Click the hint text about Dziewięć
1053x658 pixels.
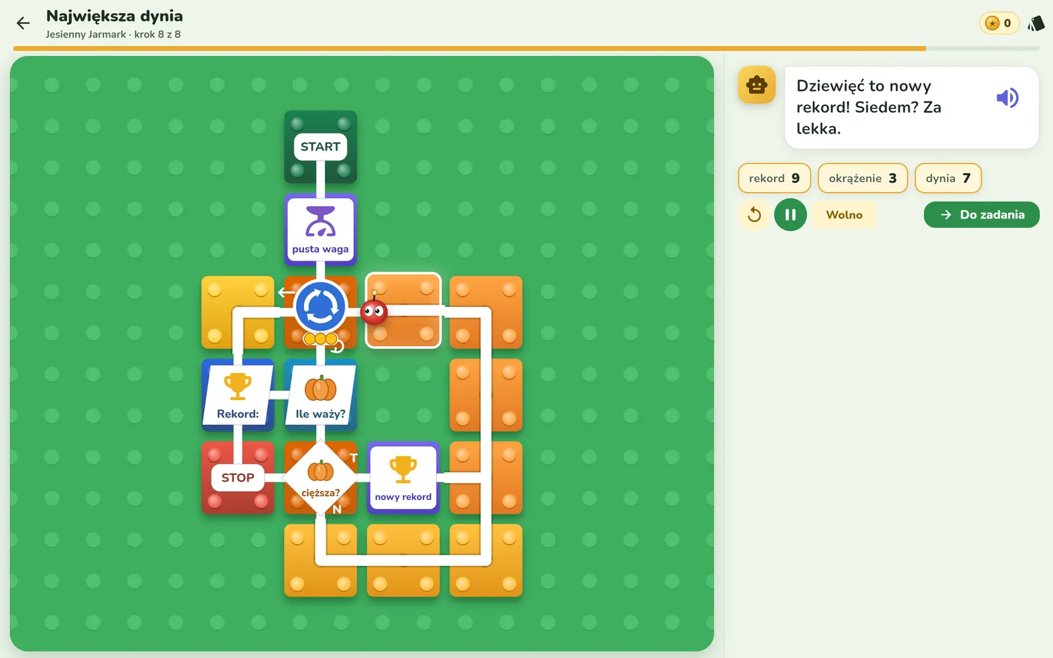pos(869,107)
